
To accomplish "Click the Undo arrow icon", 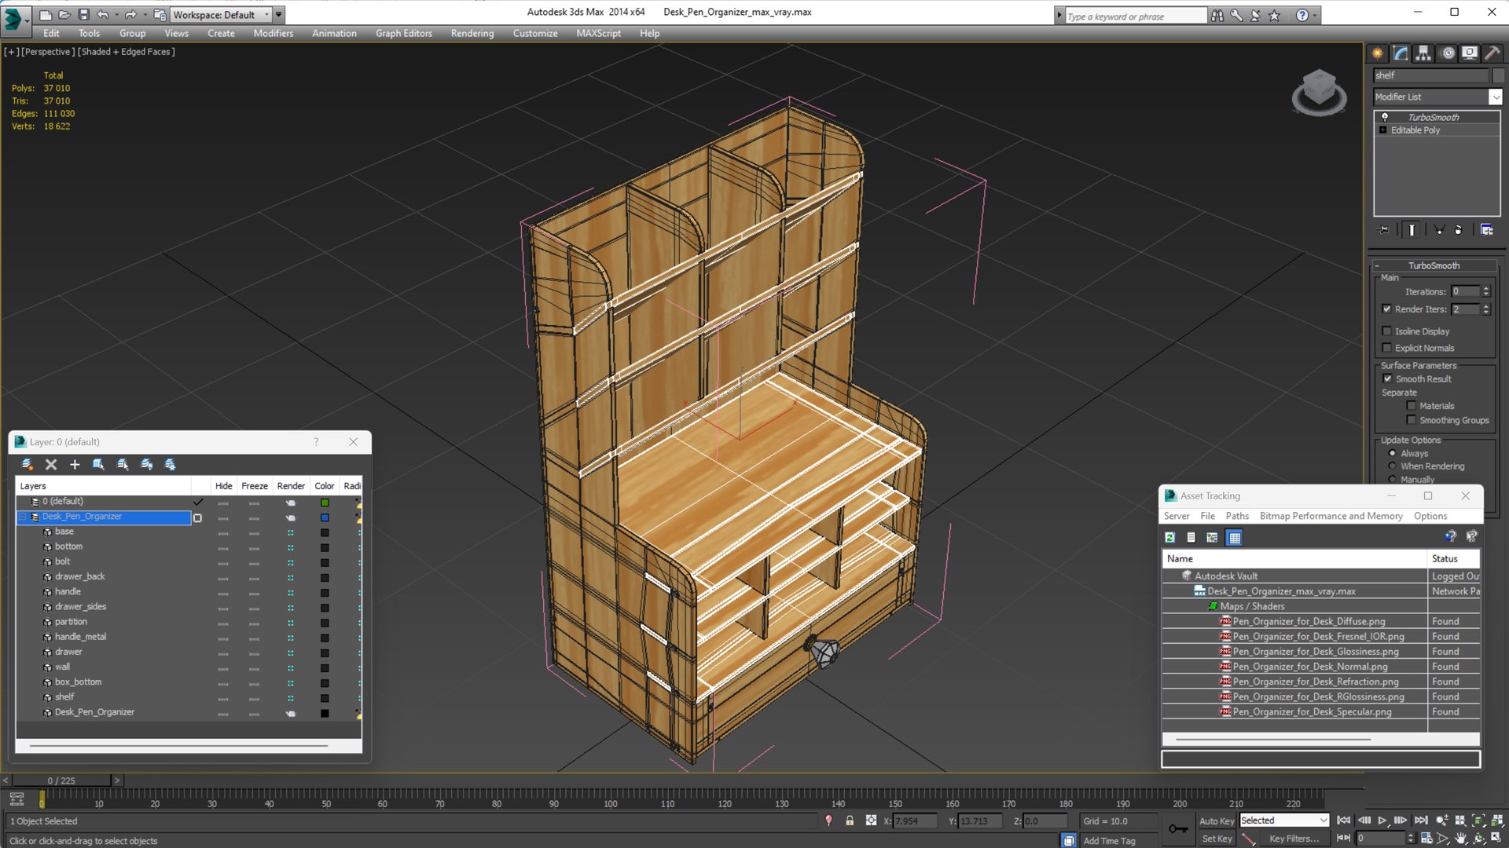I will coord(102,14).
